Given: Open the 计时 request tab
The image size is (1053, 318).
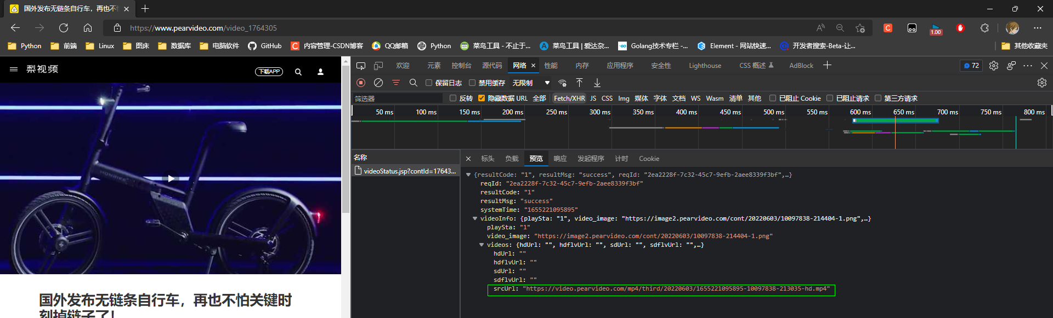Looking at the screenshot, I should (621, 159).
